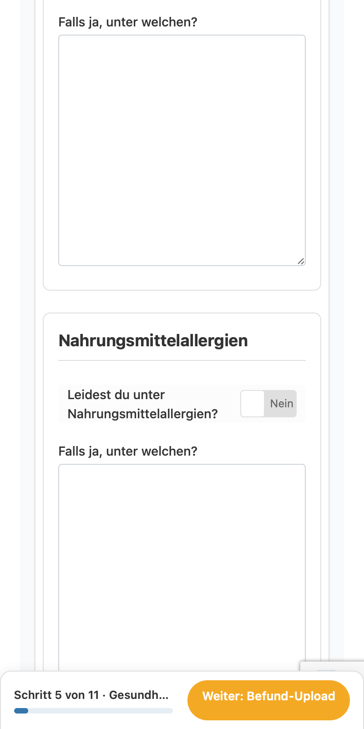Focus the text area under Nahrungsmittelallergien
This screenshot has width=364, height=729.
(x=182, y=567)
